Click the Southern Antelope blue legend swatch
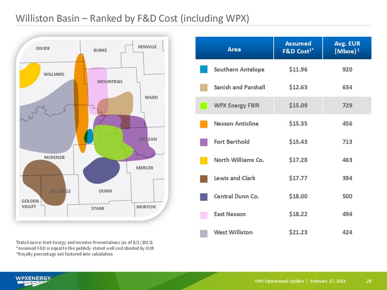 (x=204, y=69)
